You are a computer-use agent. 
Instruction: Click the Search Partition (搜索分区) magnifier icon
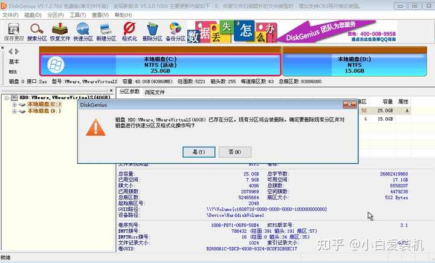point(37,32)
